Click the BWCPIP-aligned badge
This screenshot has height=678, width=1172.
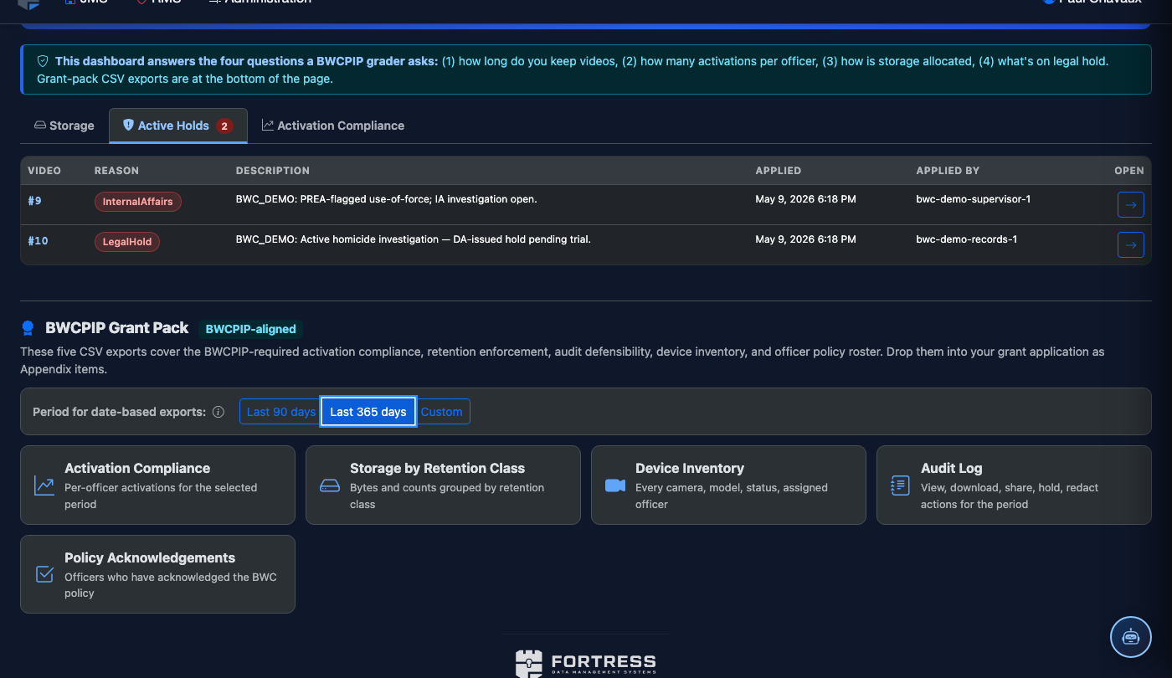click(x=251, y=329)
